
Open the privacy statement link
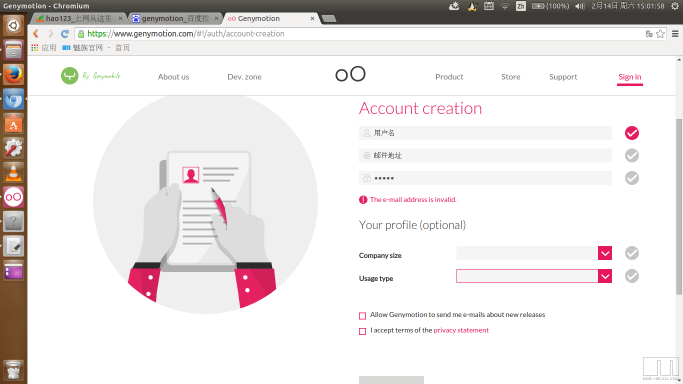[461, 330]
